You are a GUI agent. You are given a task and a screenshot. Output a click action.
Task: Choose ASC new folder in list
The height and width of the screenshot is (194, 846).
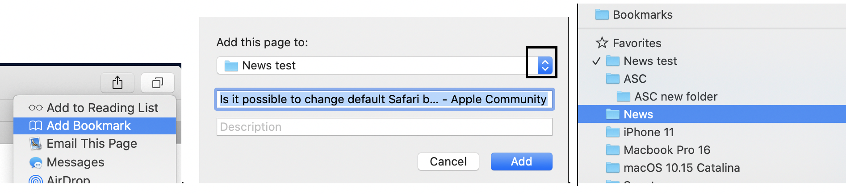tap(675, 97)
